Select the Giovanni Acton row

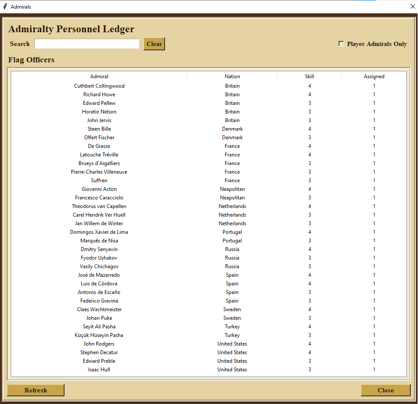click(x=209, y=189)
